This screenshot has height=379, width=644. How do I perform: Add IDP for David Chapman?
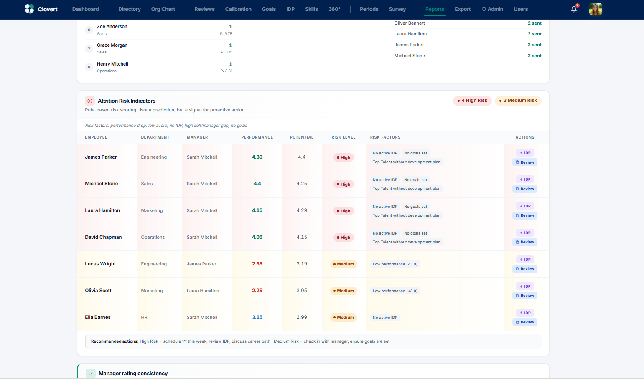525,233
